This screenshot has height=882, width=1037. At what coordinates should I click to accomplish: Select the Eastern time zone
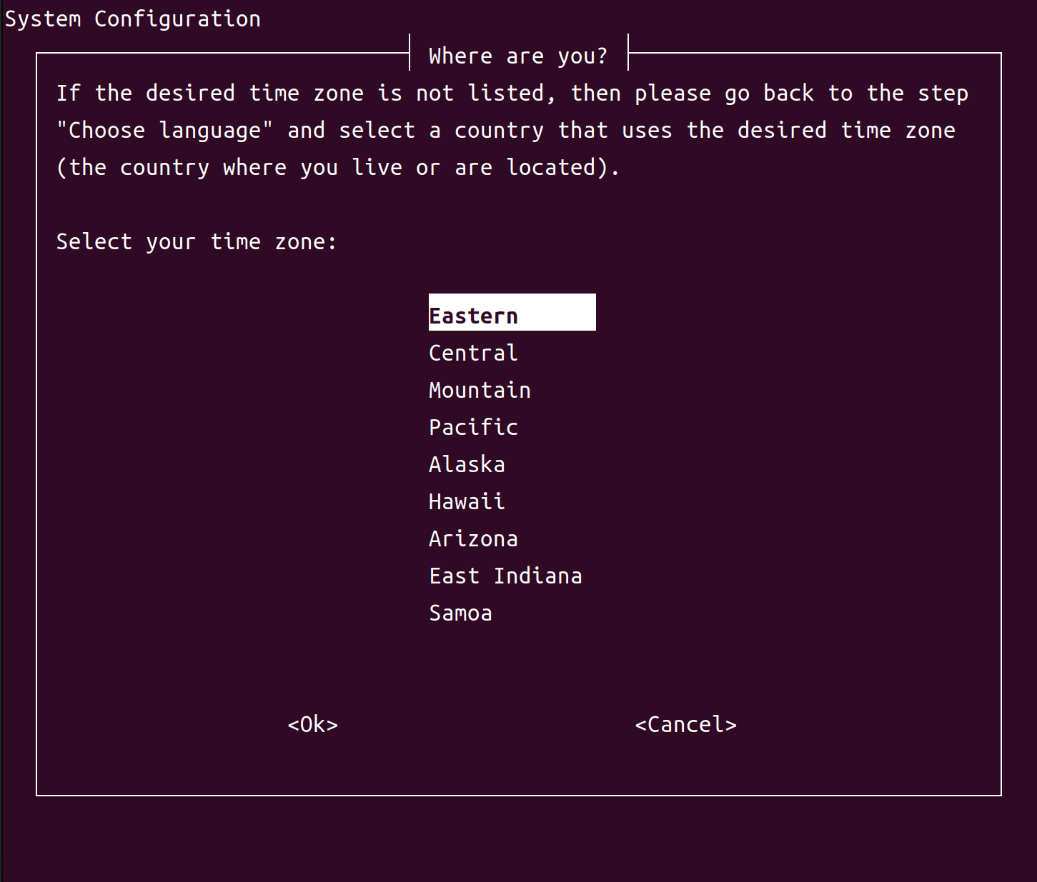[x=474, y=314]
